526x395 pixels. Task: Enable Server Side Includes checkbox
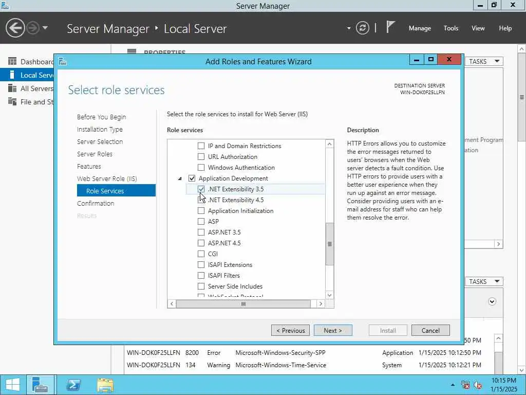pos(201,286)
